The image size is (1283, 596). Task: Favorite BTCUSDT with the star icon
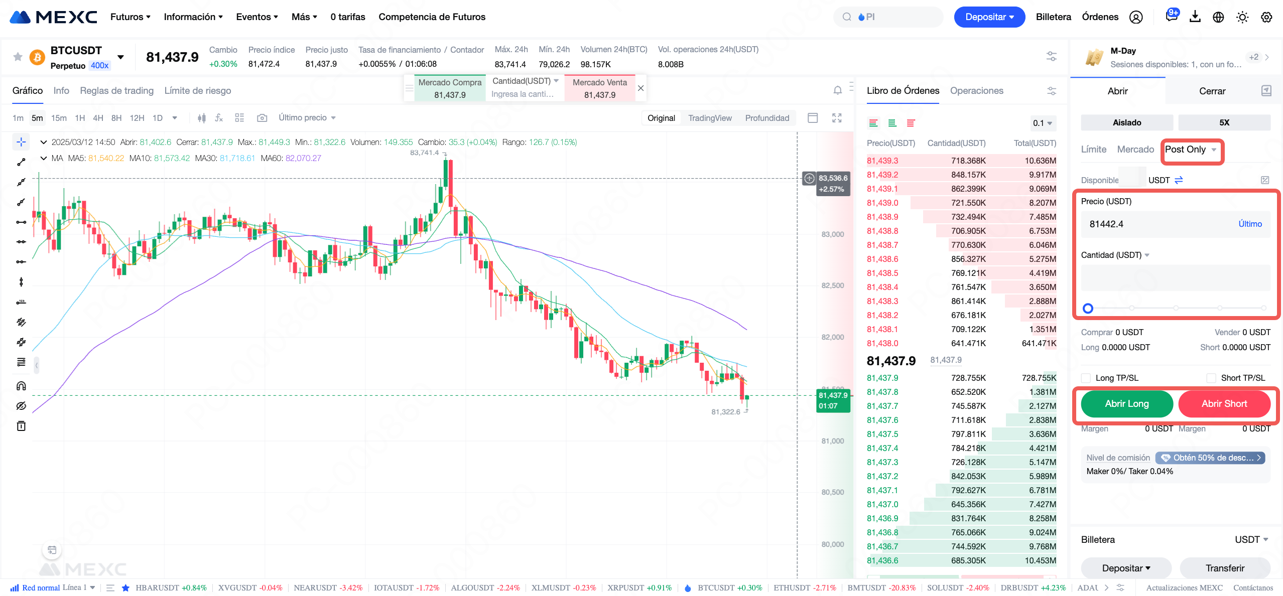pyautogui.click(x=18, y=57)
